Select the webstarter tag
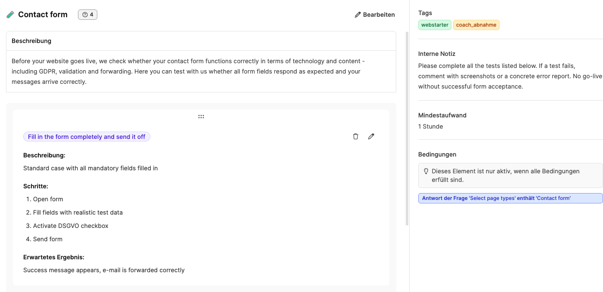The image size is (603, 292). tap(435, 25)
